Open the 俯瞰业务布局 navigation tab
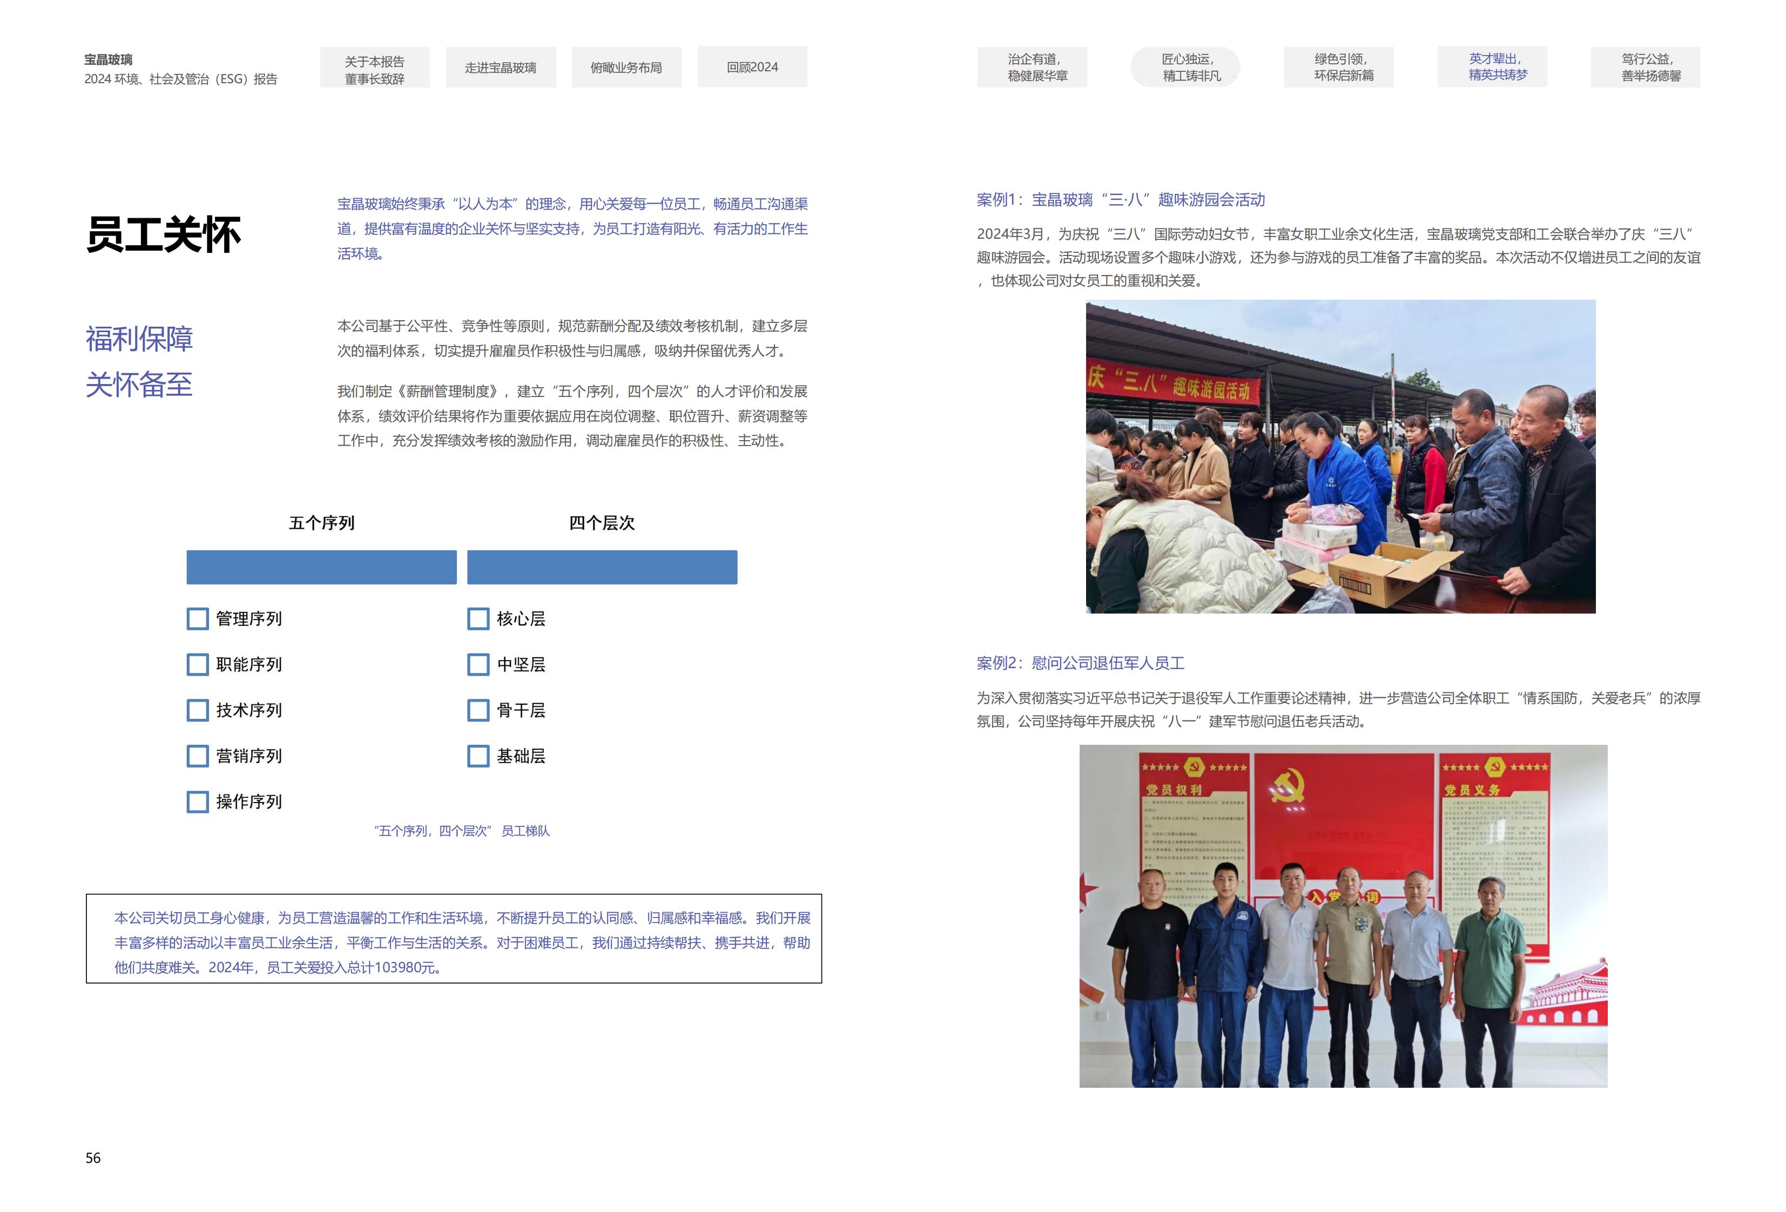Image resolution: width=1786 pixels, height=1212 pixels. click(x=625, y=68)
